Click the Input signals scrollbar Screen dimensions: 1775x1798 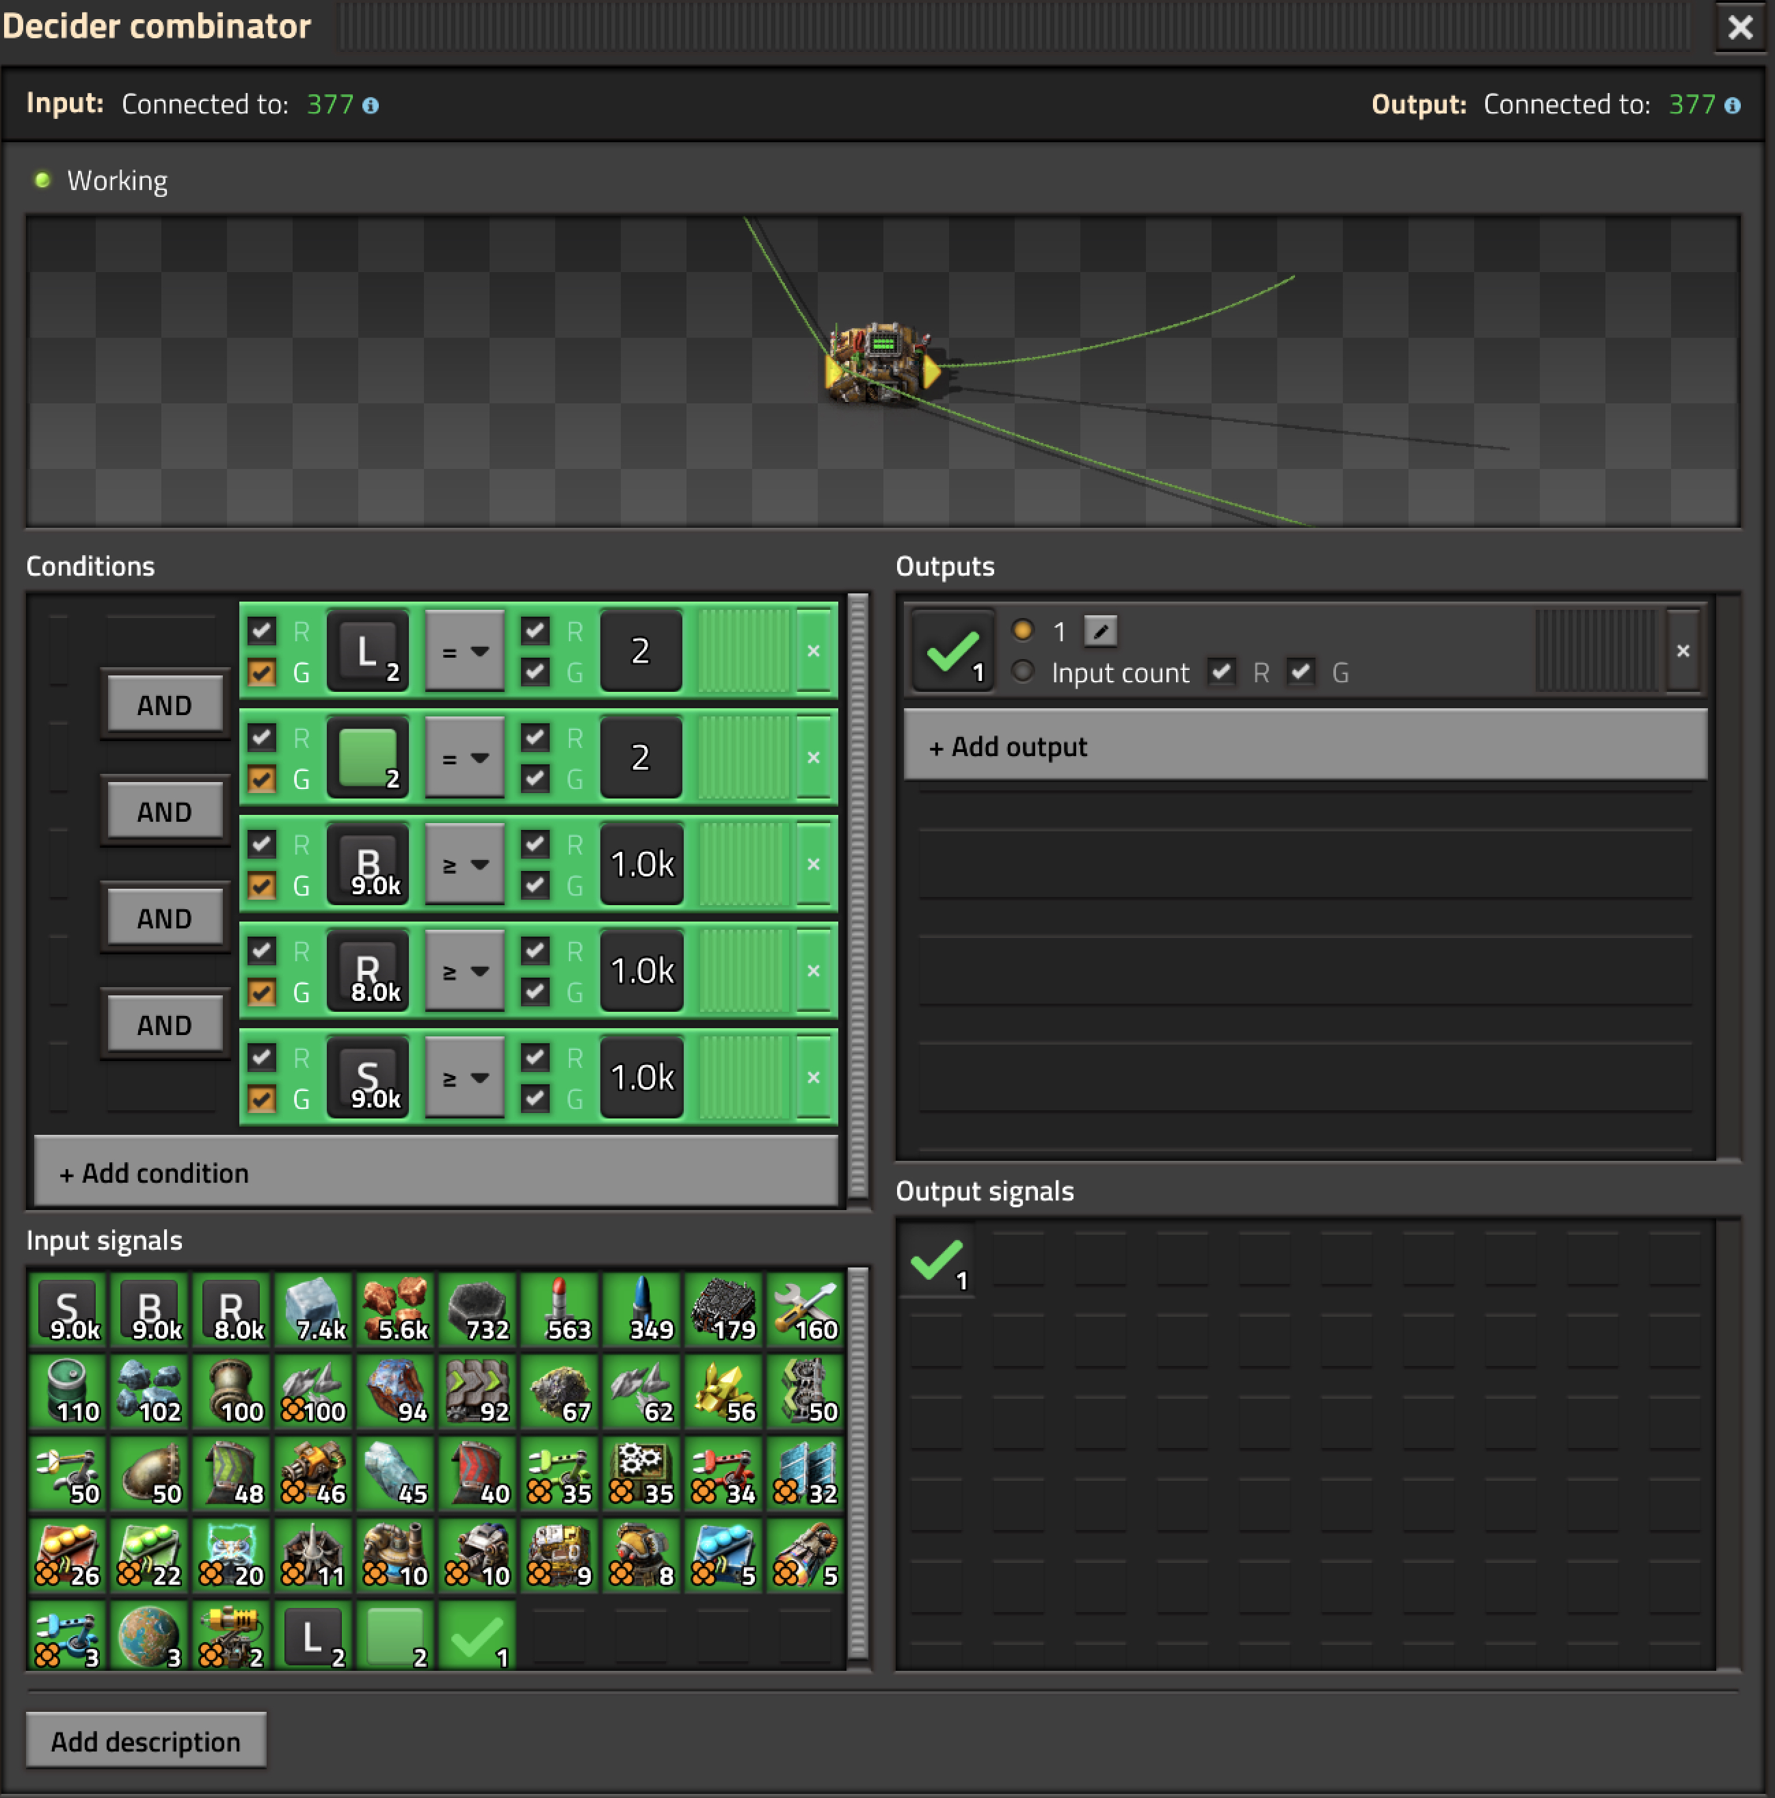pos(857,1462)
